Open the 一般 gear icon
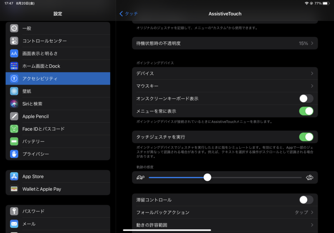Image resolution: width=334 pixels, height=233 pixels. pos(14,28)
